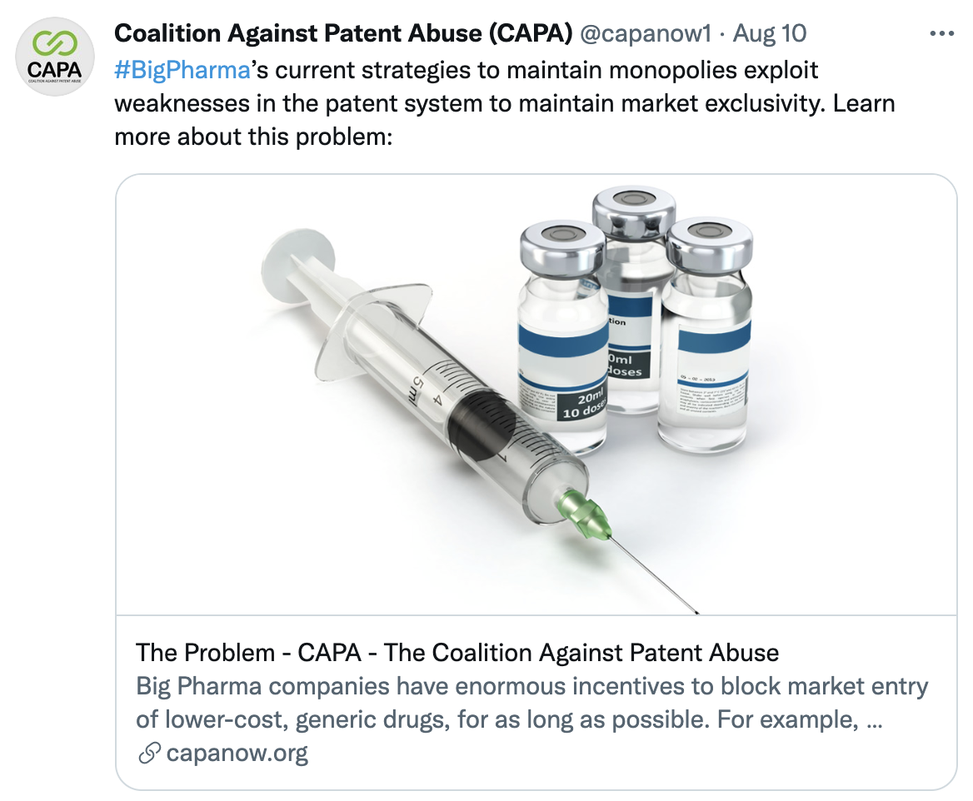Click the #BigPharma hashtag
973x801 pixels.
182,70
